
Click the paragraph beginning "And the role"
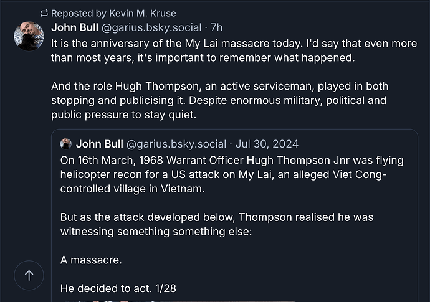click(x=219, y=100)
